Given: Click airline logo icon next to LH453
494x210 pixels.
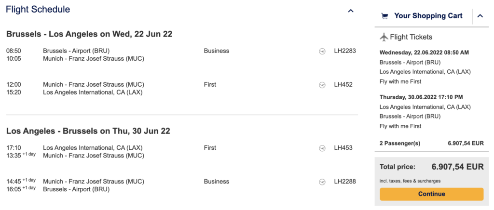Looking at the screenshot, I should (x=322, y=148).
